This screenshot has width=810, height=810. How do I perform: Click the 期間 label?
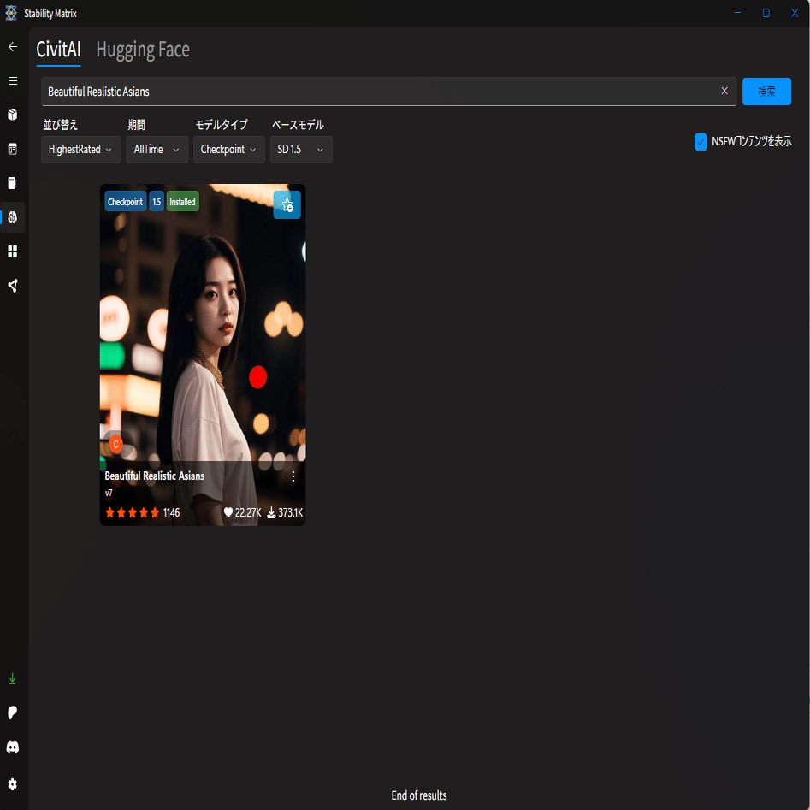(x=136, y=125)
